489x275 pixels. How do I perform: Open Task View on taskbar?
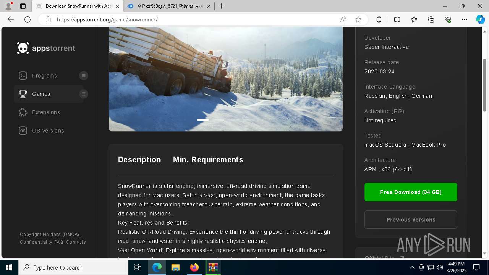click(138, 267)
